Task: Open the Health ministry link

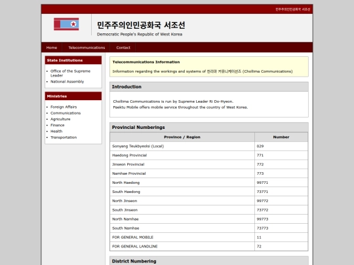Action: (56, 131)
